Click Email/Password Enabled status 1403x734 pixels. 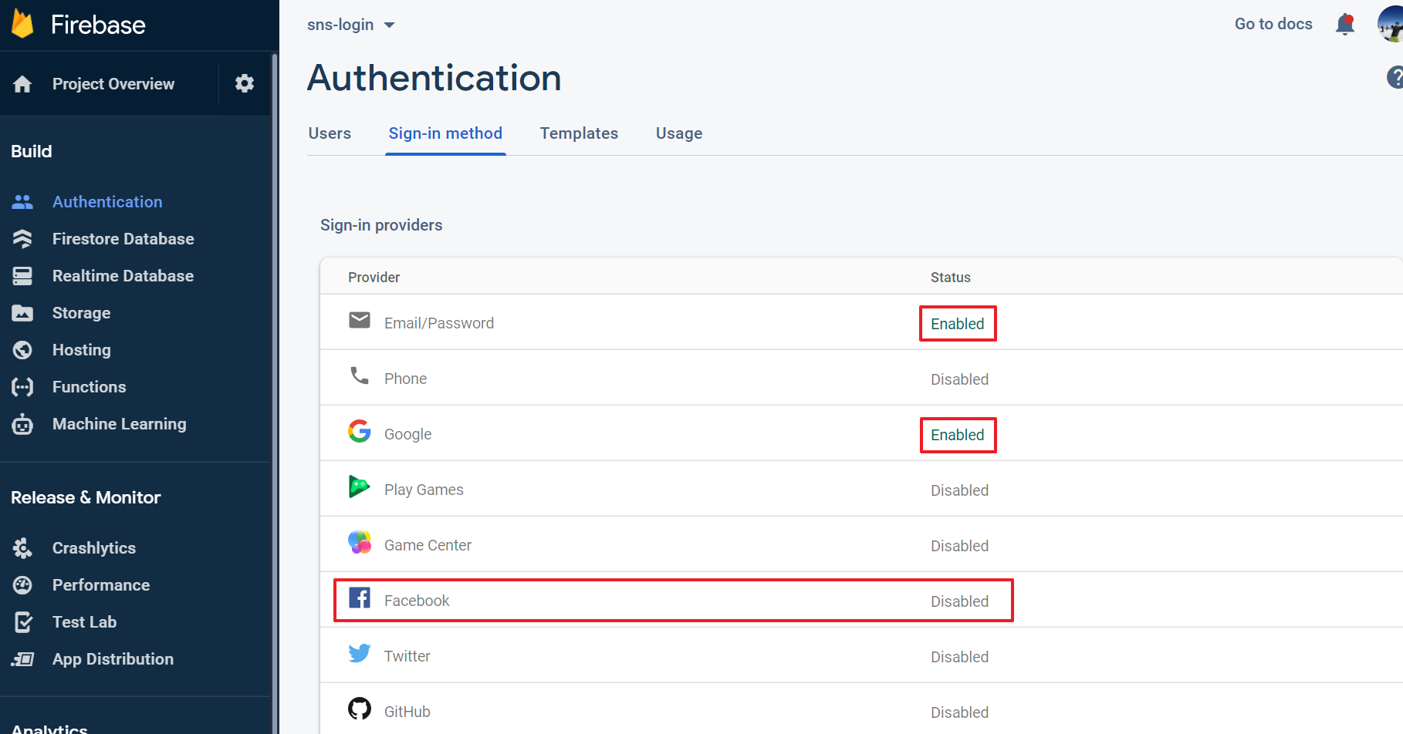pos(957,324)
